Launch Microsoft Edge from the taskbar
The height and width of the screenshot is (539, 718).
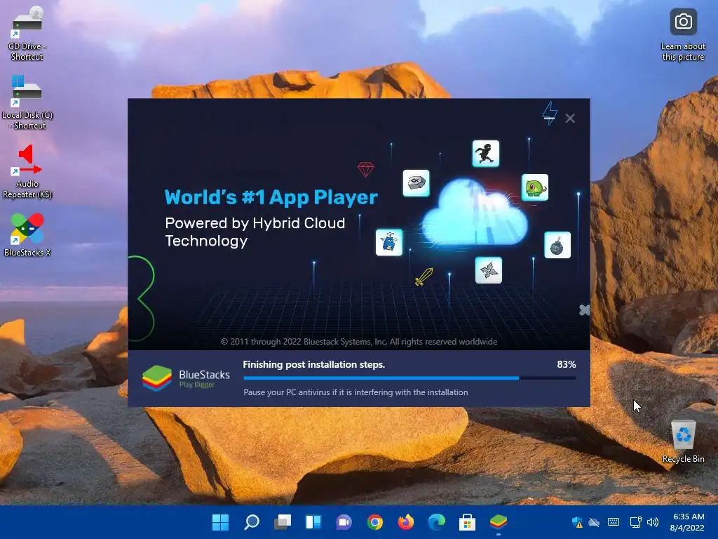tap(436, 522)
